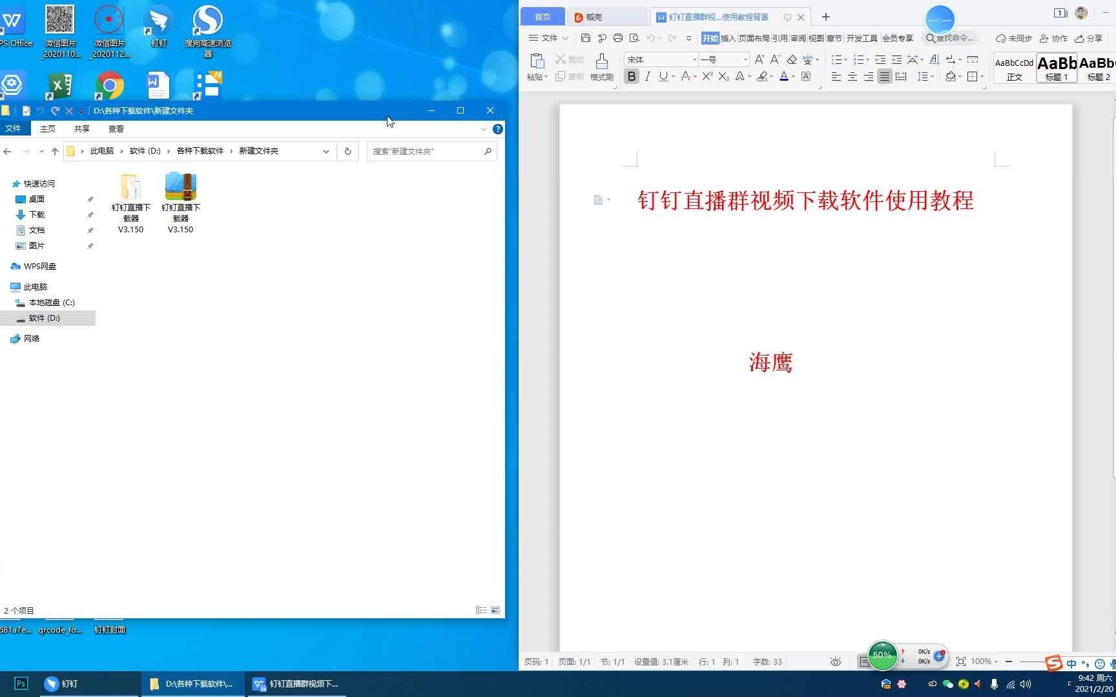Click the 协作 button
The height and width of the screenshot is (697, 1116).
(x=1053, y=38)
